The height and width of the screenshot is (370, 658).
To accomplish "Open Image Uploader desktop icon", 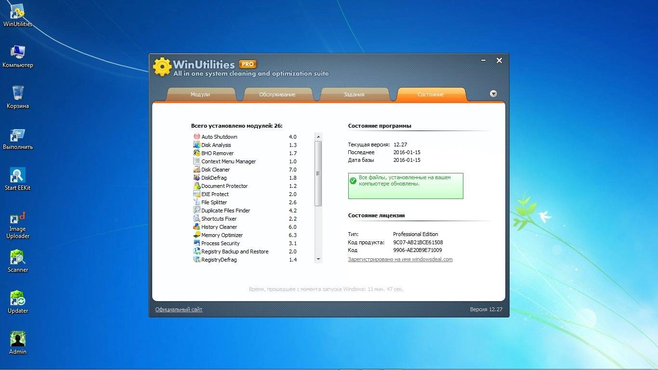I will pyautogui.click(x=18, y=225).
